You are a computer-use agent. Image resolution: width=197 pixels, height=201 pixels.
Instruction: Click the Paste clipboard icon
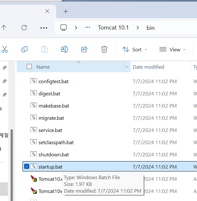click(x=45, y=49)
